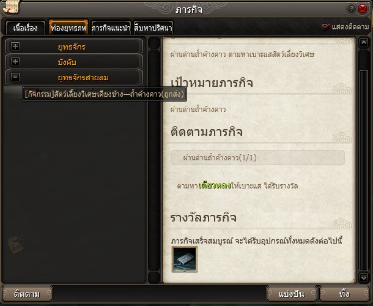
Task: Click the ทิ้ง button
Action: (x=344, y=294)
